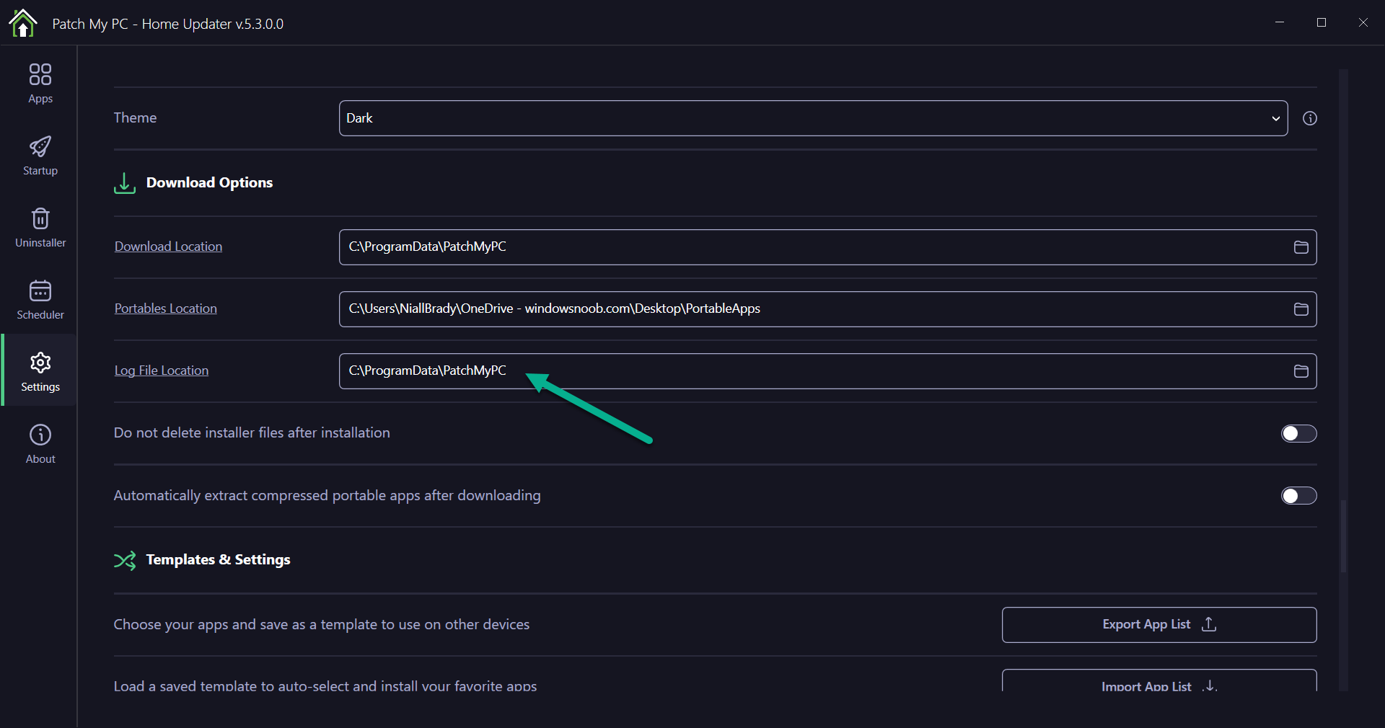
Task: Click the Download Location link
Action: tap(168, 247)
